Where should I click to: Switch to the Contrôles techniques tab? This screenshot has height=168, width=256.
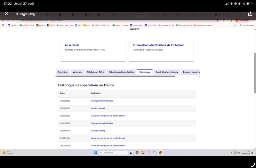click(167, 72)
